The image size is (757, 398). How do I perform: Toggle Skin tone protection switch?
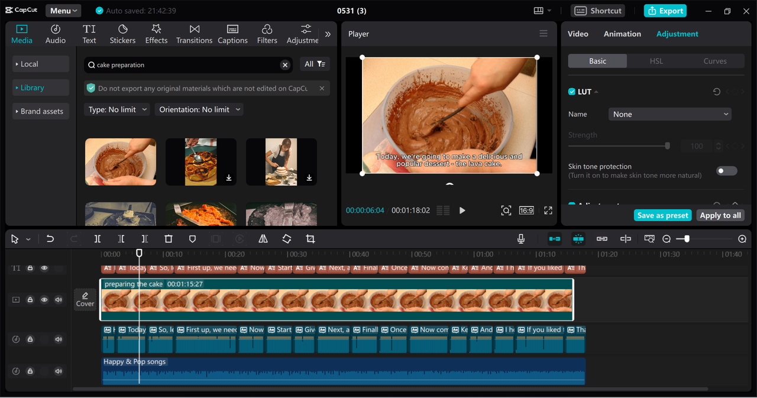(727, 171)
